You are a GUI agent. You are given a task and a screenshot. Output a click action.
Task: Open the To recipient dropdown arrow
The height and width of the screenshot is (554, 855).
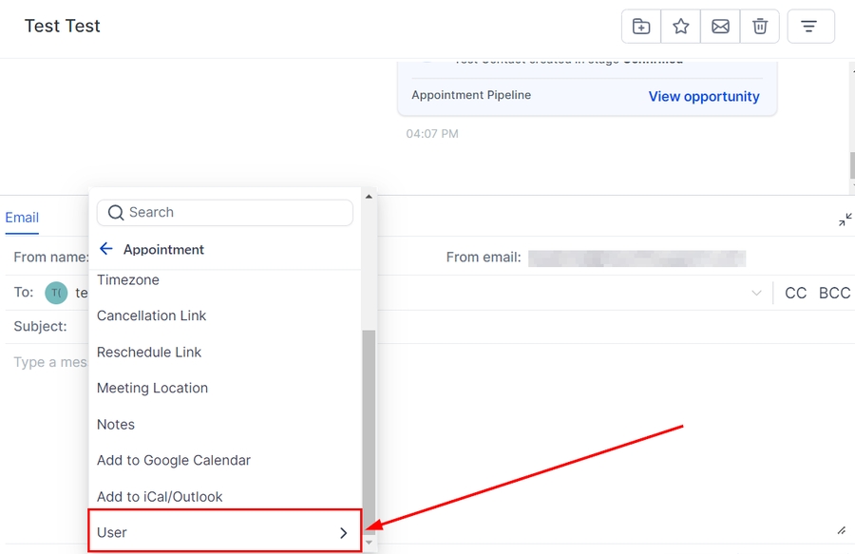click(756, 294)
